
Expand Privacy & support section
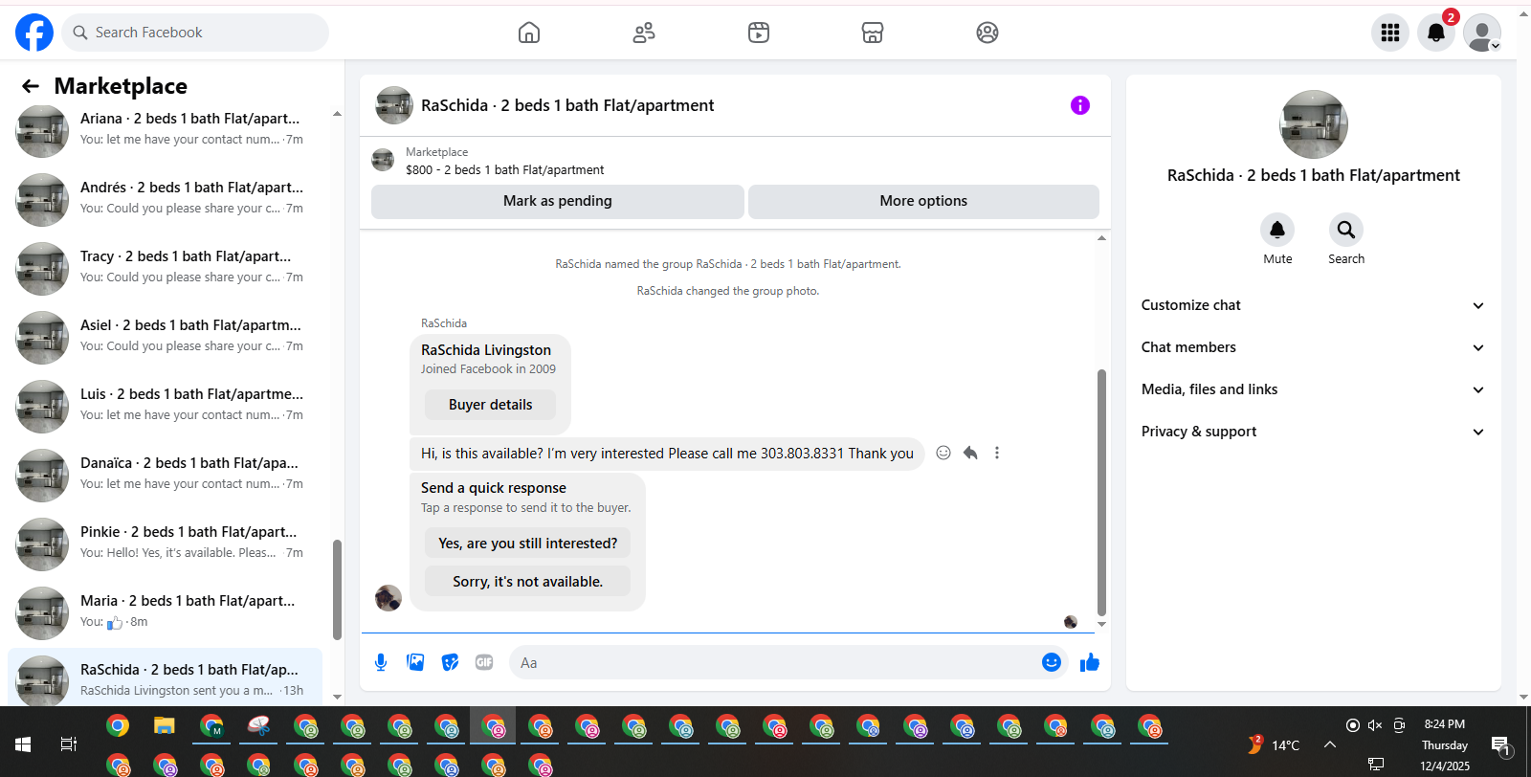tap(1313, 432)
